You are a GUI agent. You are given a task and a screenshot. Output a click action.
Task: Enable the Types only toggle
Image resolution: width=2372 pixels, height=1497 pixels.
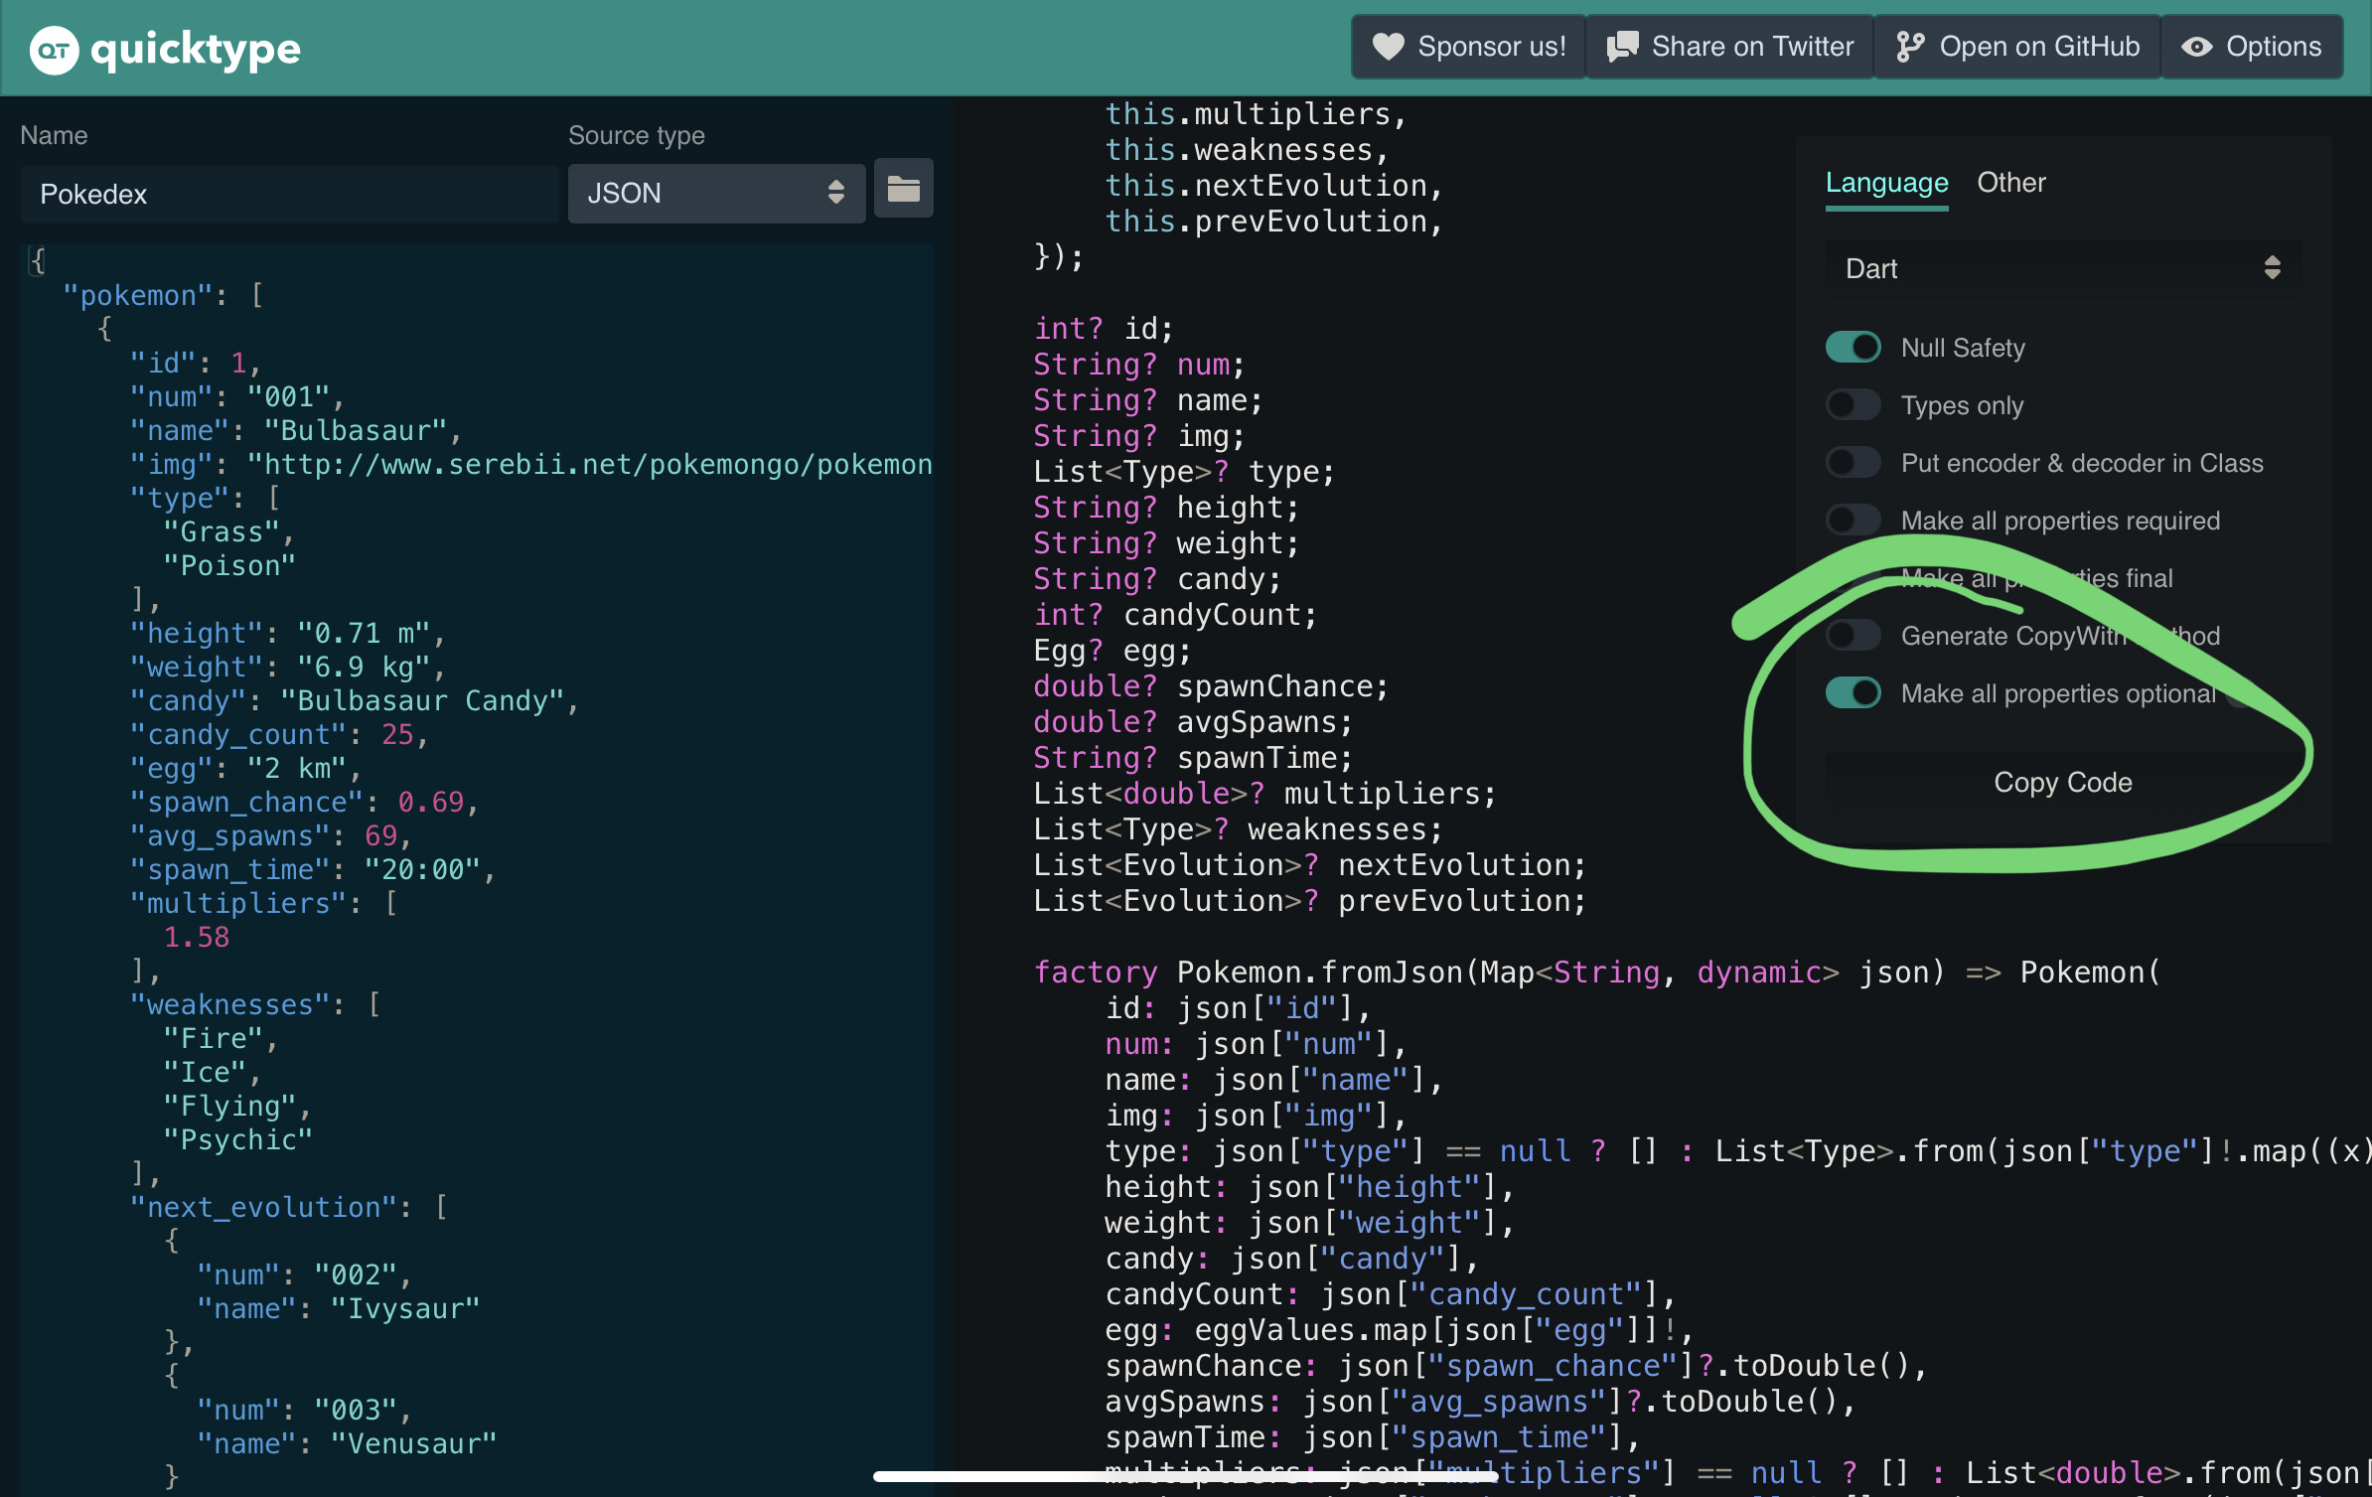click(1853, 405)
